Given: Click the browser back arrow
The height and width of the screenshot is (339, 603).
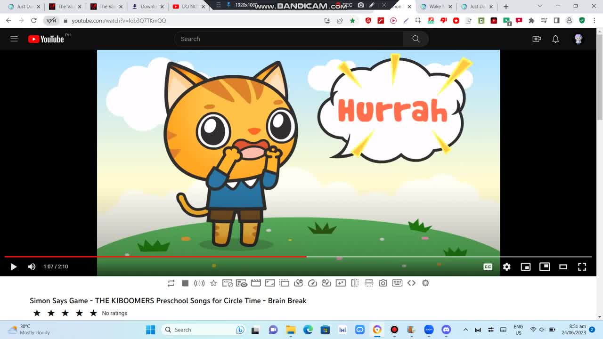Looking at the screenshot, I should [x=8, y=21].
